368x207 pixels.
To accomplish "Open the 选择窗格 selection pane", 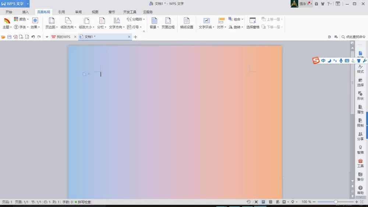I will (x=253, y=23).
